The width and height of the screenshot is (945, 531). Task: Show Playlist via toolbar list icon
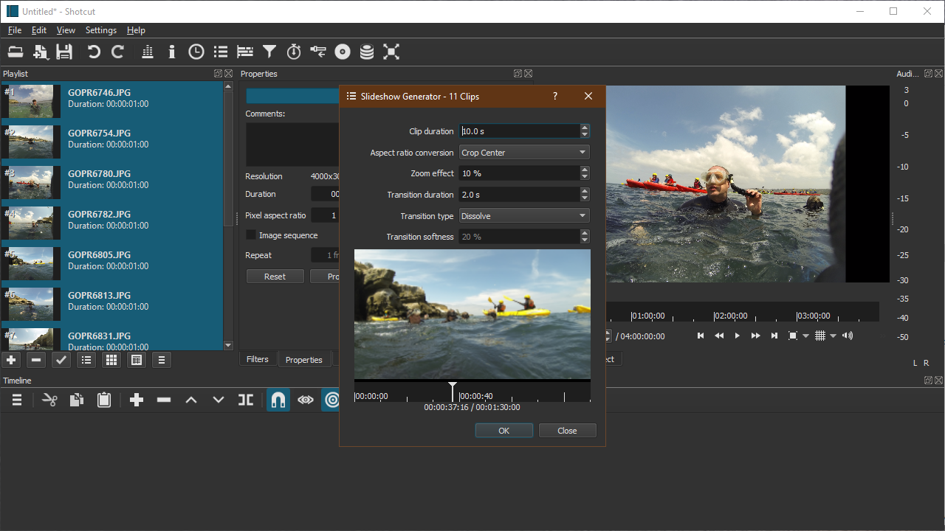pos(220,52)
